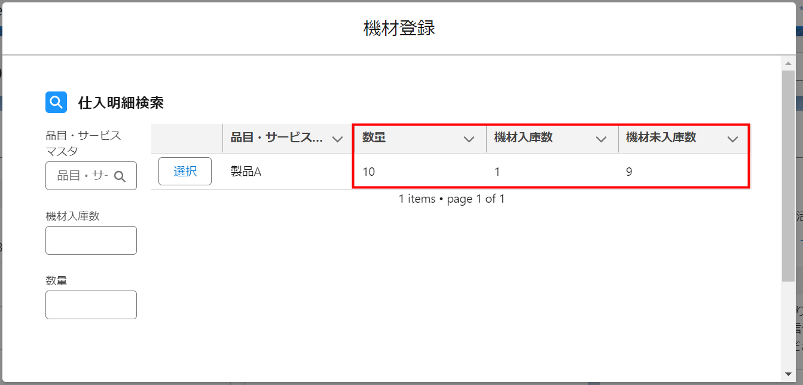Image resolution: width=803 pixels, height=385 pixels.
Task: Select the 製品A cell in the table
Action: point(246,172)
